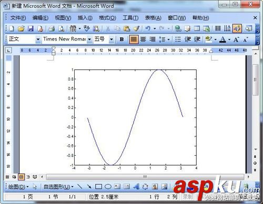Screen dimensions: 263x204
Task: Toggle Print Layout view (highlighted) button
Action: pyautogui.click(x=21, y=177)
